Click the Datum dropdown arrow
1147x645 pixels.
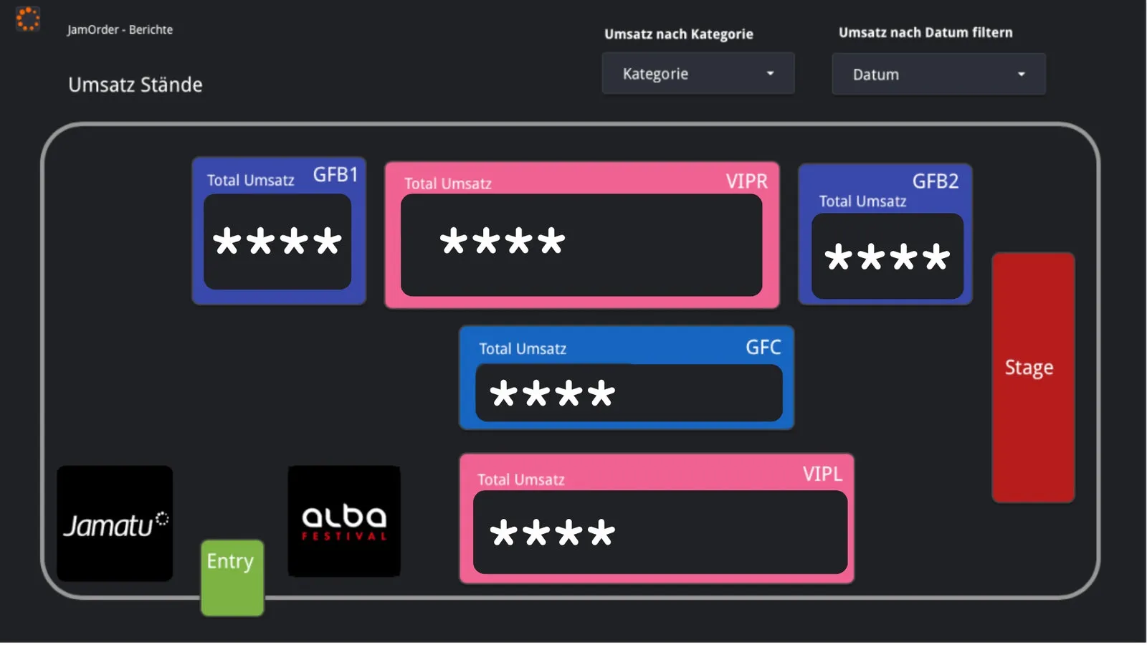(1021, 75)
